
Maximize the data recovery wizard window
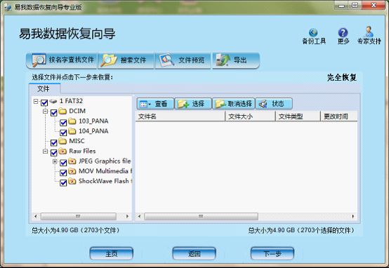(355, 5)
